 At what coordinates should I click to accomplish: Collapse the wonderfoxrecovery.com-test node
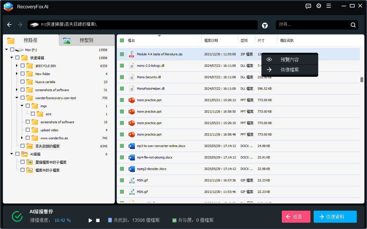click(x=17, y=97)
